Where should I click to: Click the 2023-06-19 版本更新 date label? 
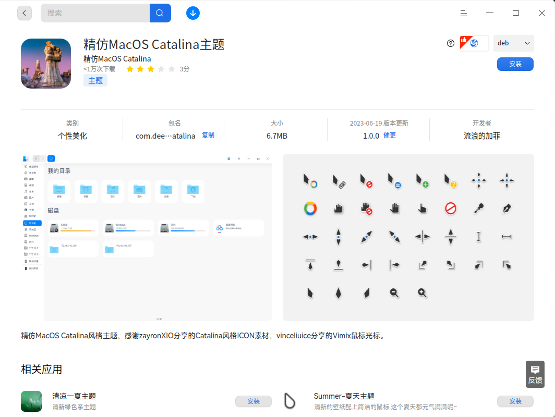pos(379,123)
